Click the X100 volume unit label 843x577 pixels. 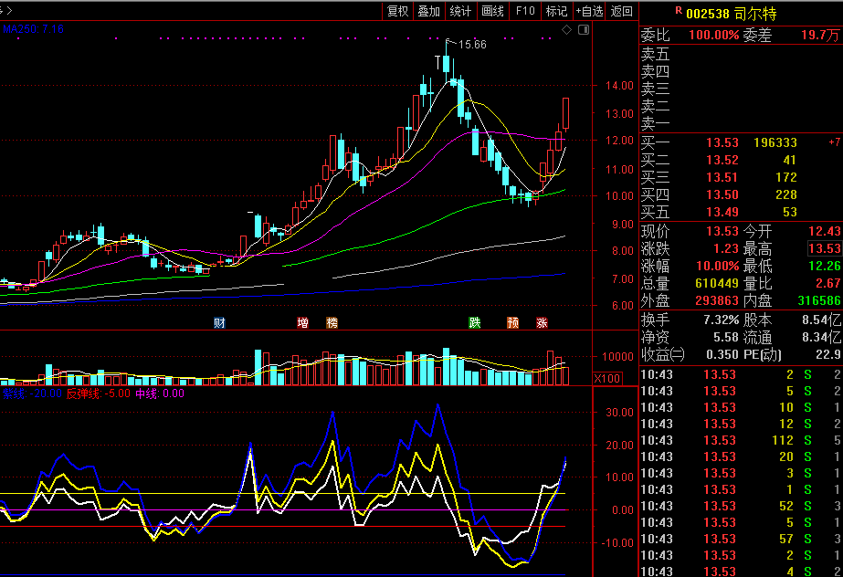tap(607, 378)
